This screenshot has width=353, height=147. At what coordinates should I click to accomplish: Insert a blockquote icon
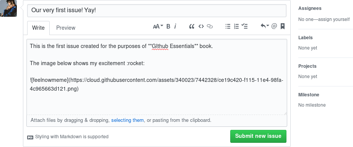192,26
